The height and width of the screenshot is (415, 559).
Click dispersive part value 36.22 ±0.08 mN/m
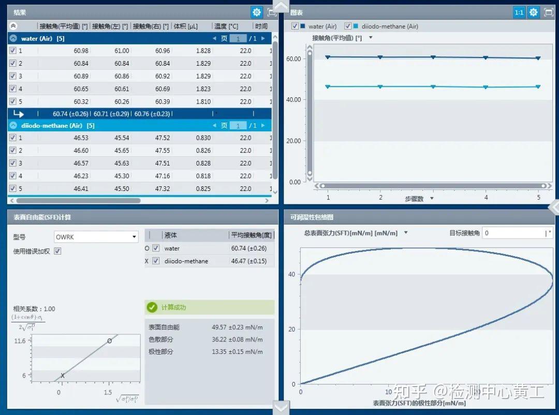pyautogui.click(x=237, y=339)
